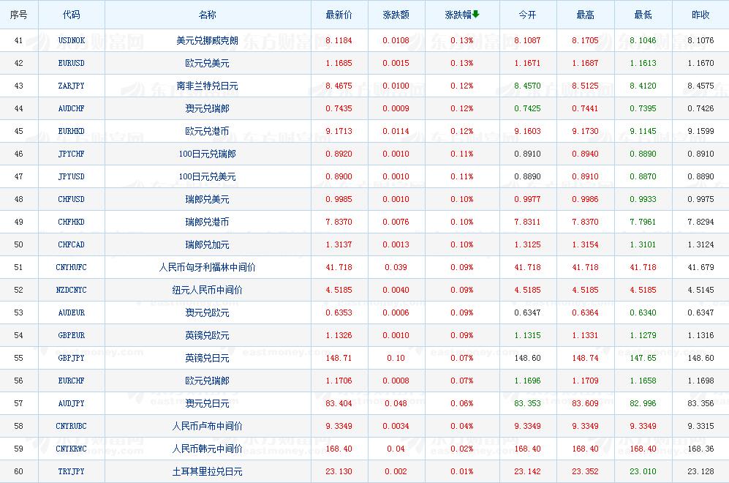Viewport: 729px width, 483px height.
Task: Open the ZARJPY code link
Action: 72,86
